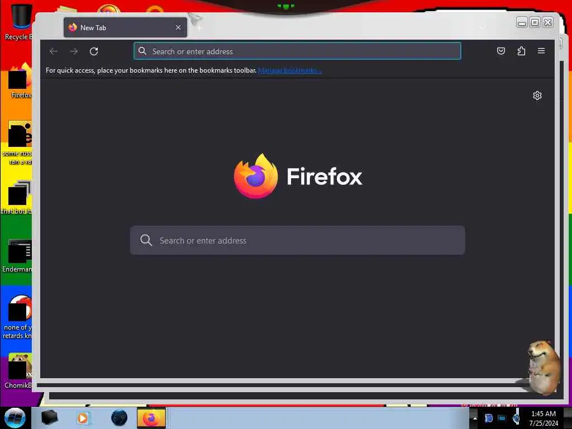Show hidden tray icons arrow
This screenshot has width=572, height=429.
pos(475,418)
